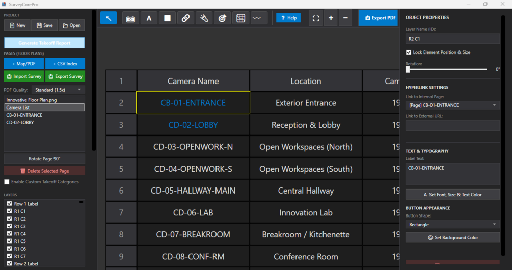
Task: Select the rectangle shape tool
Action: coord(167,18)
